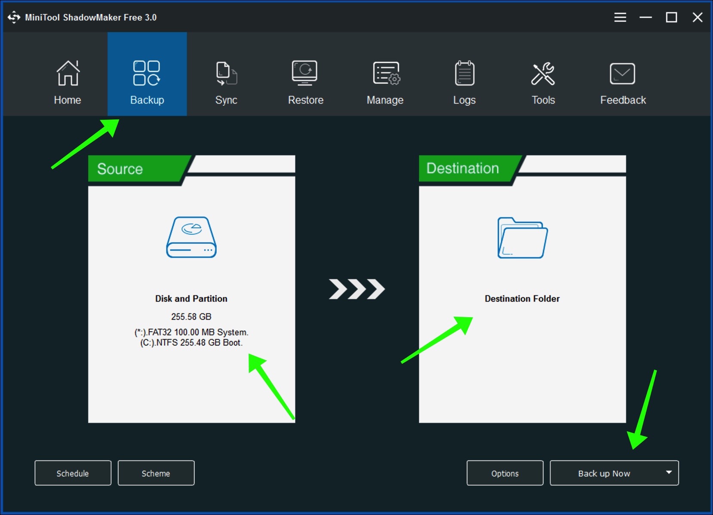Image resolution: width=713 pixels, height=515 pixels.
Task: Switch to the Home tab label
Action: pyautogui.click(x=68, y=100)
